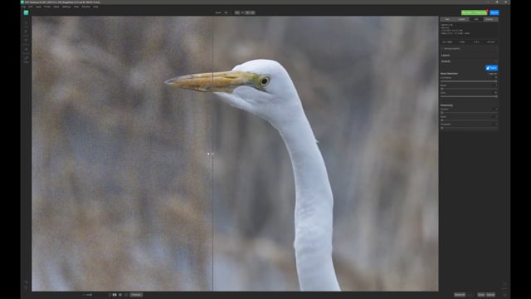Click the upper icon at bottom of left toolbar
The width and height of the screenshot is (531, 299).
pyautogui.click(x=26, y=282)
